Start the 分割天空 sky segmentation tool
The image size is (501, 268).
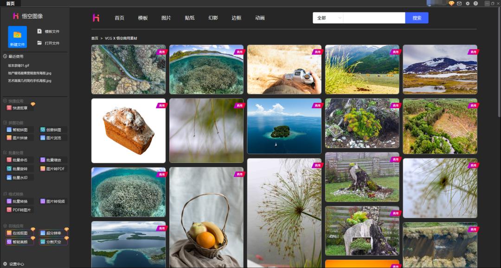53,242
